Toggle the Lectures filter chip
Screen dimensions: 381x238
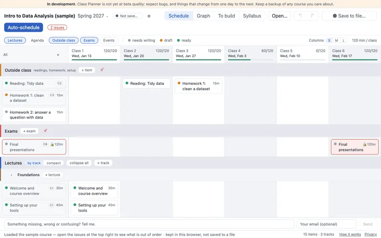coord(15,40)
